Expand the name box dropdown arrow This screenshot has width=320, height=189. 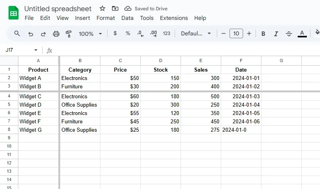[36, 50]
